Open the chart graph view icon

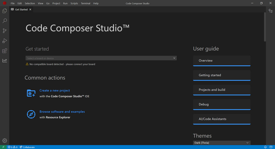[x=5, y=60]
